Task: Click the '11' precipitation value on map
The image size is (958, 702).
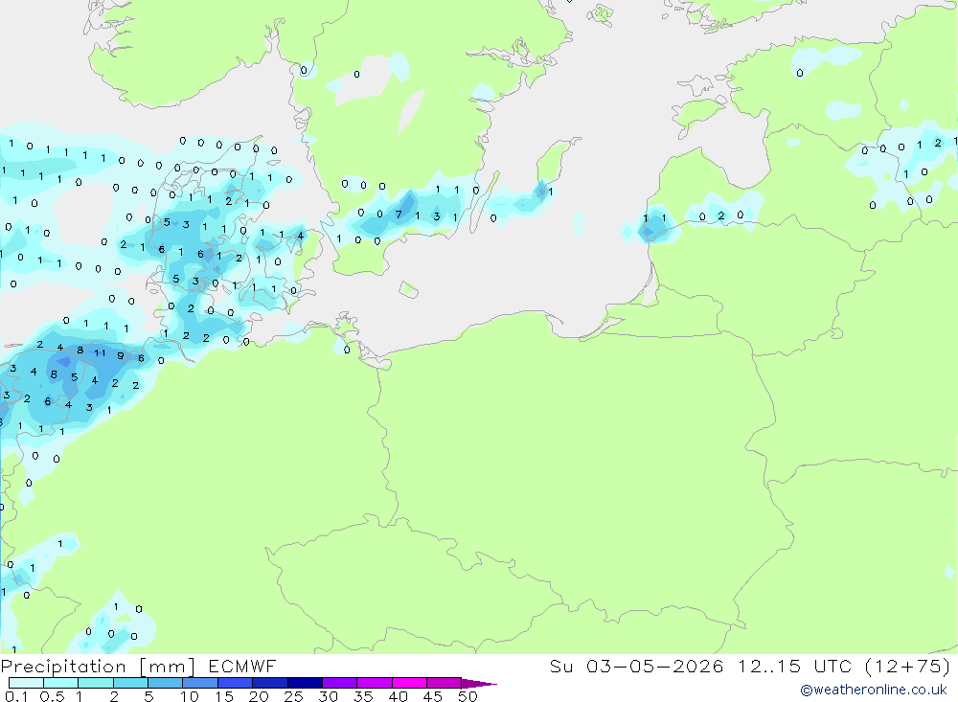Action: pos(100,352)
